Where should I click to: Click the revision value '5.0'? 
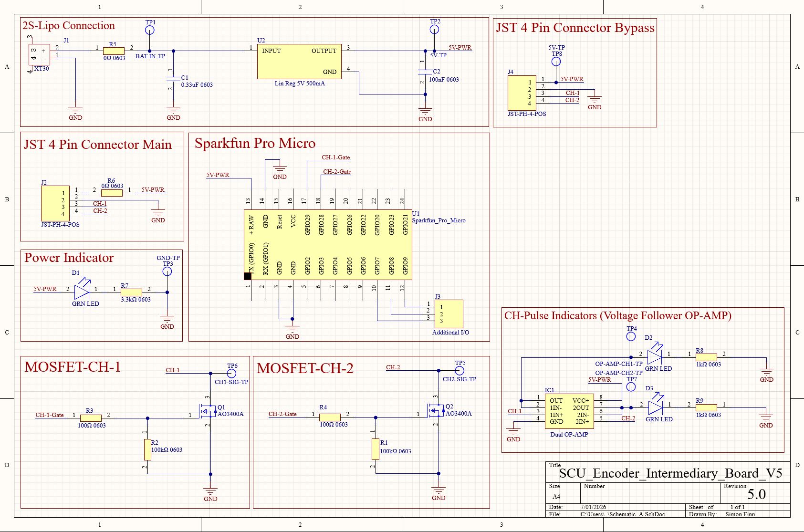click(757, 494)
